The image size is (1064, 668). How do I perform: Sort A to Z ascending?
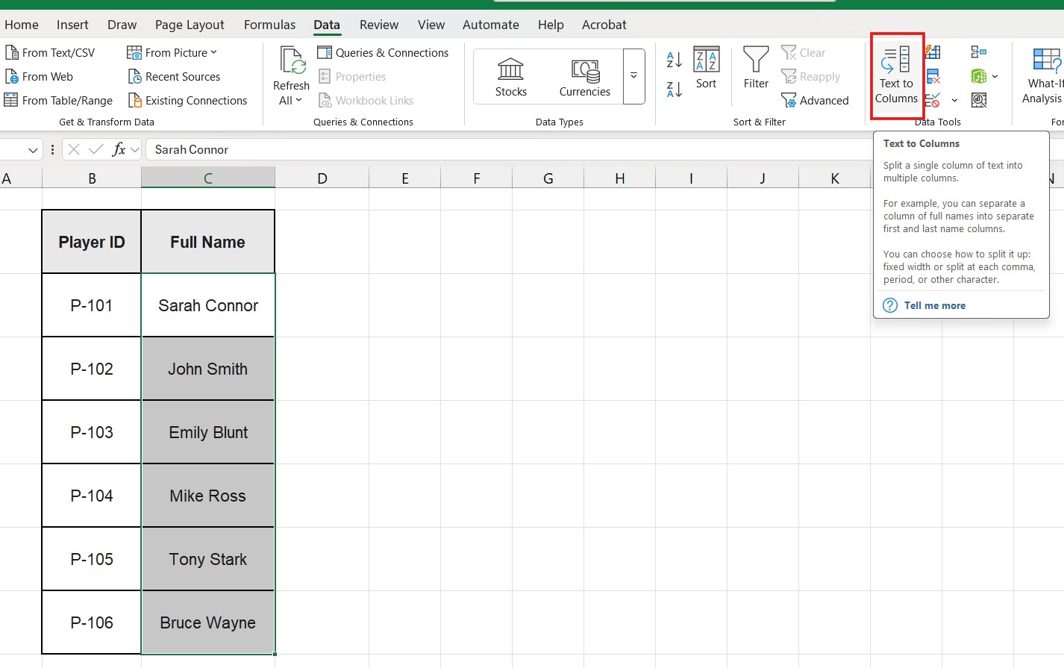pos(674,60)
